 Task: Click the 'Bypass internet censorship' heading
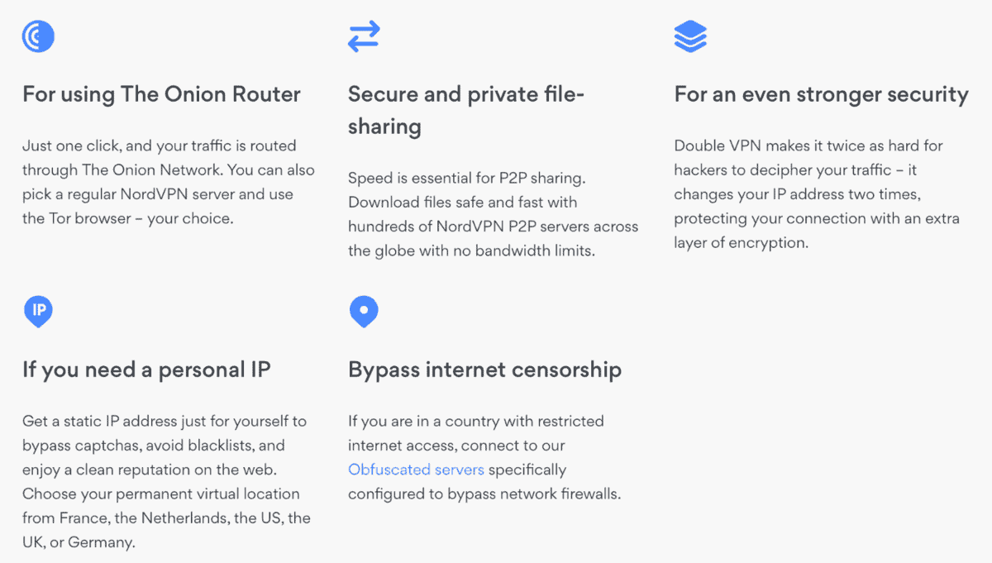tap(484, 369)
